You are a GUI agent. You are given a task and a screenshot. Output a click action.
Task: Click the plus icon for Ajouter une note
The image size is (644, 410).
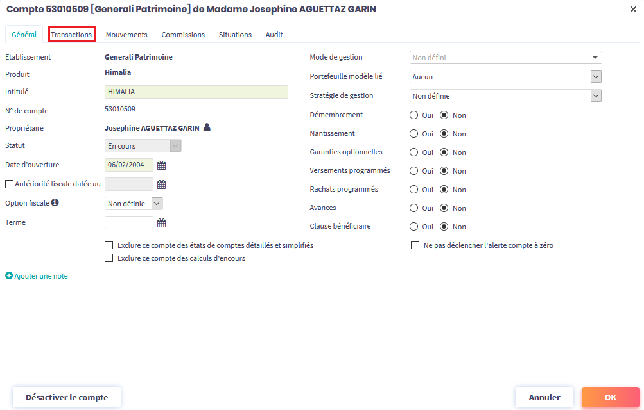[x=9, y=276]
